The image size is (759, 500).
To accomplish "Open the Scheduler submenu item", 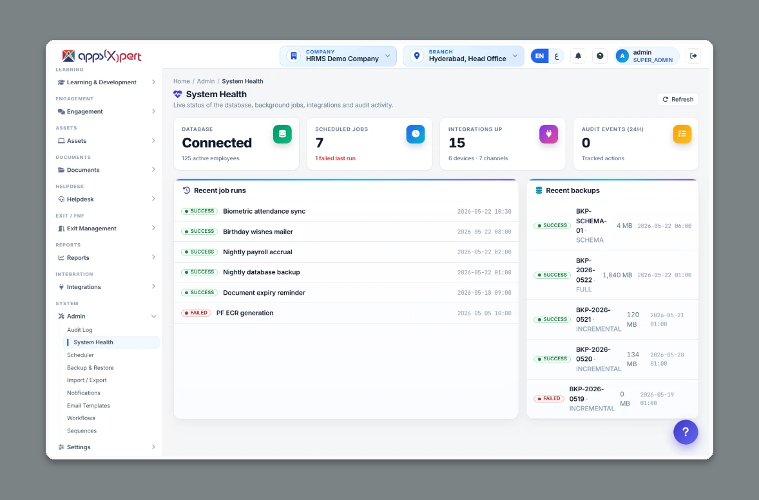I will point(81,355).
